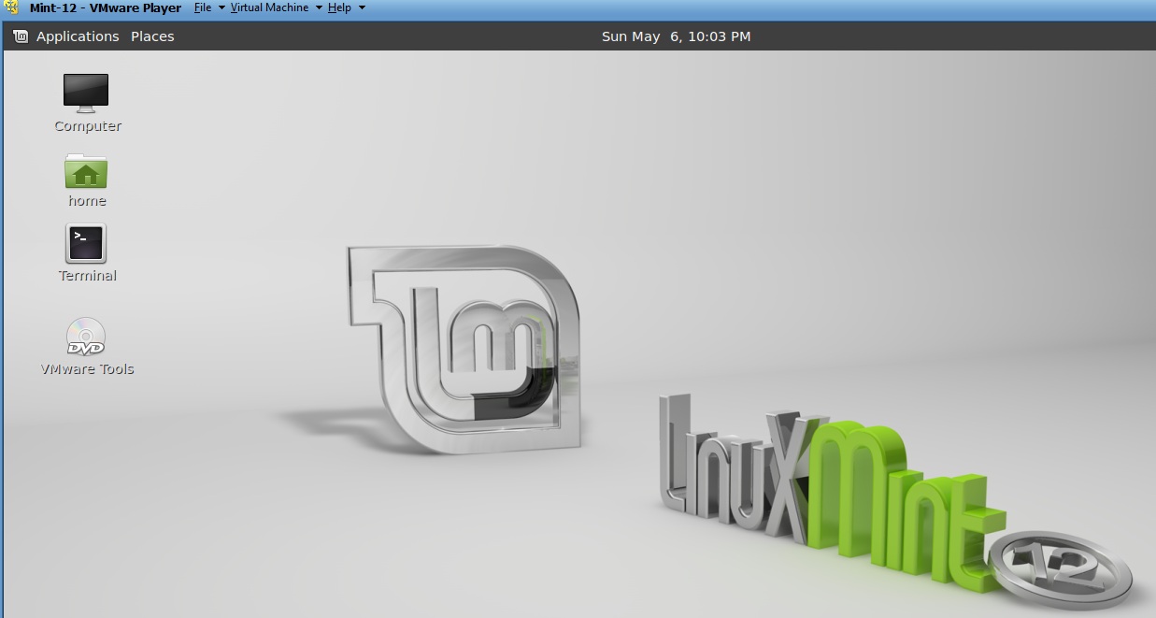Open the File menu in VMware Player
Image resolution: width=1156 pixels, height=618 pixels.
[203, 7]
